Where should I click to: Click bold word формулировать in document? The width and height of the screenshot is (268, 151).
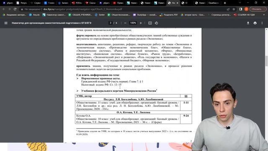click(x=86, y=36)
